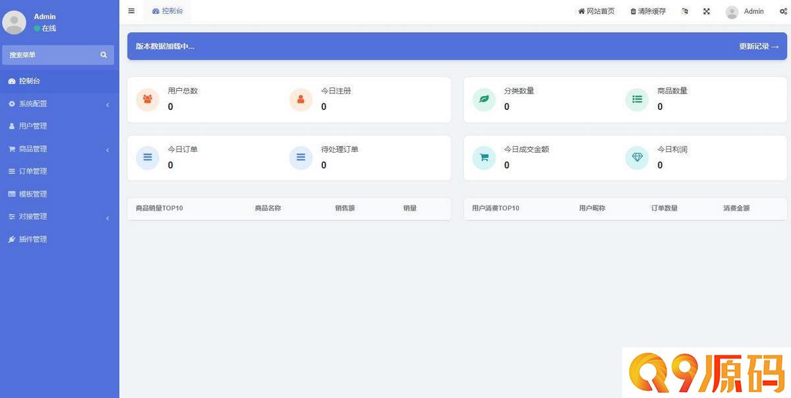Click the person icon beside 用户管理
The width and height of the screenshot is (791, 398).
12,126
